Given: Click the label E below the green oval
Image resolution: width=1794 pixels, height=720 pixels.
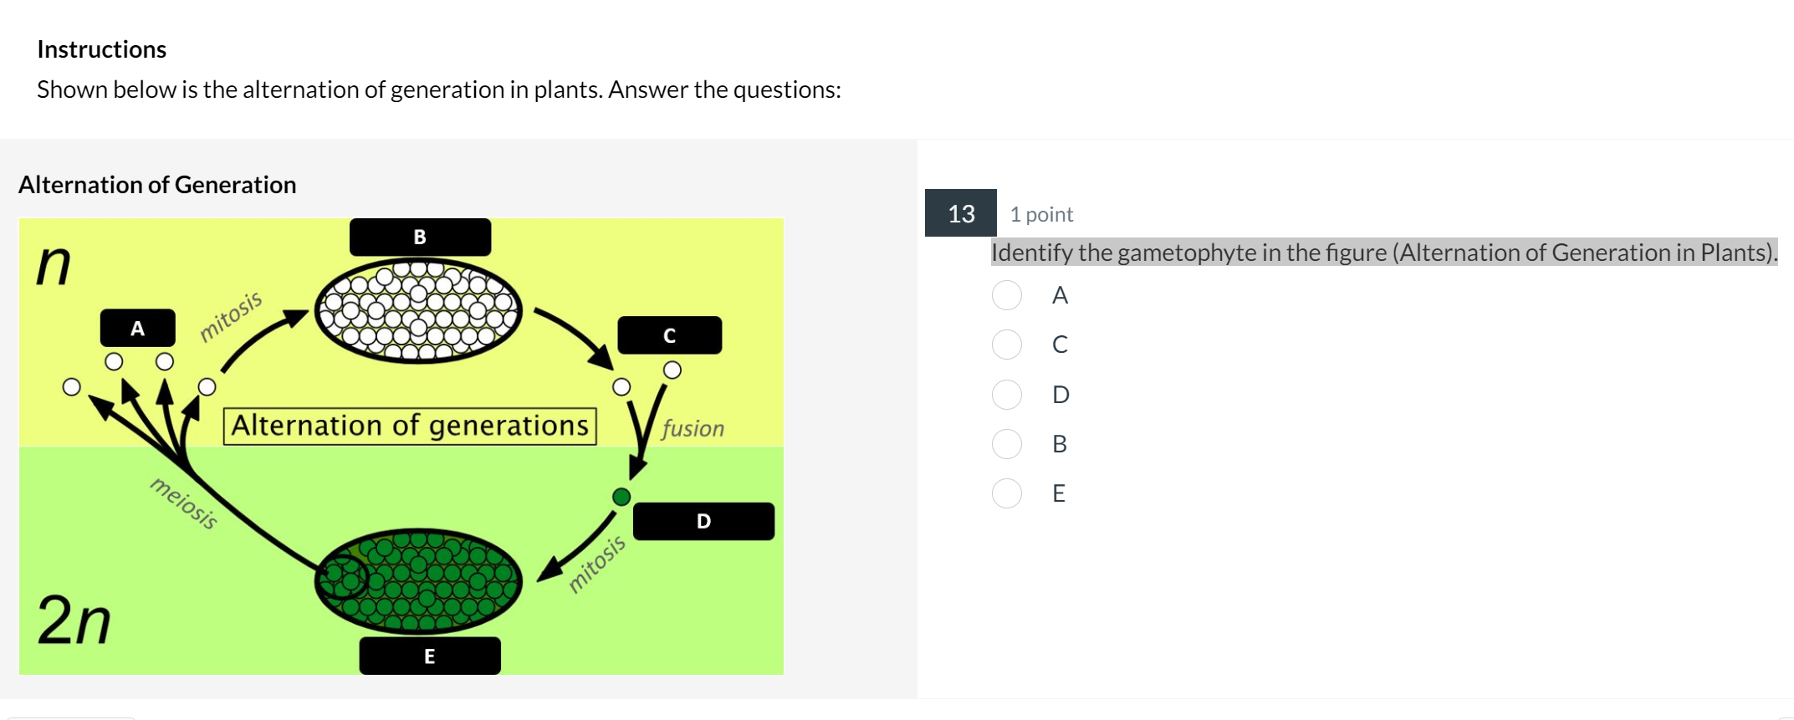Looking at the screenshot, I should click(x=430, y=656).
